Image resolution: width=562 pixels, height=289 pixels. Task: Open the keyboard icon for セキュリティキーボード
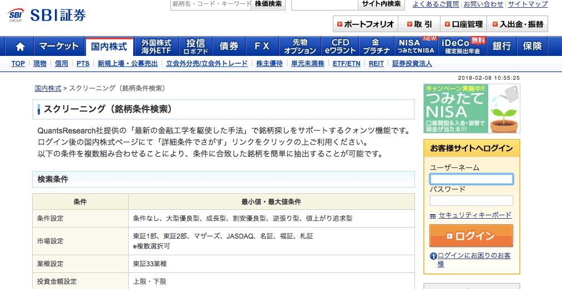433,216
